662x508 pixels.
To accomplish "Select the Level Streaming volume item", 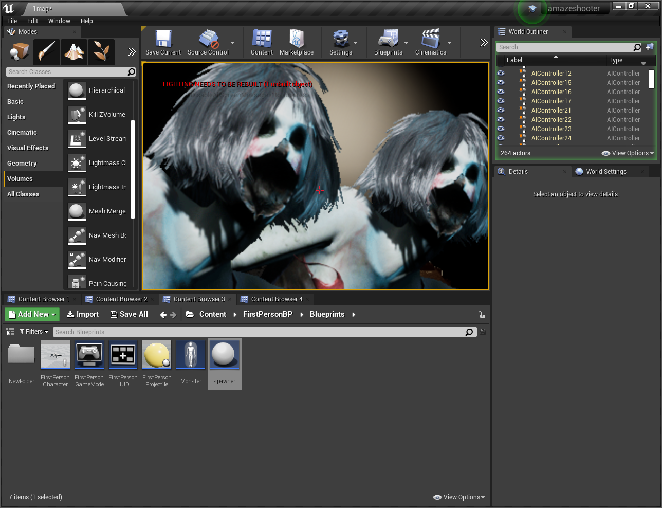I will [x=98, y=139].
